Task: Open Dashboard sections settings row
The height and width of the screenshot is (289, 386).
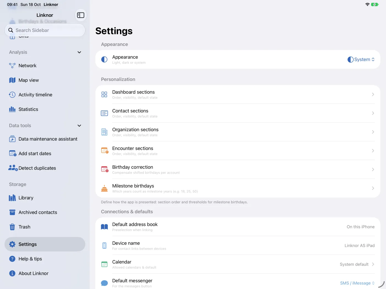Action: [x=238, y=94]
